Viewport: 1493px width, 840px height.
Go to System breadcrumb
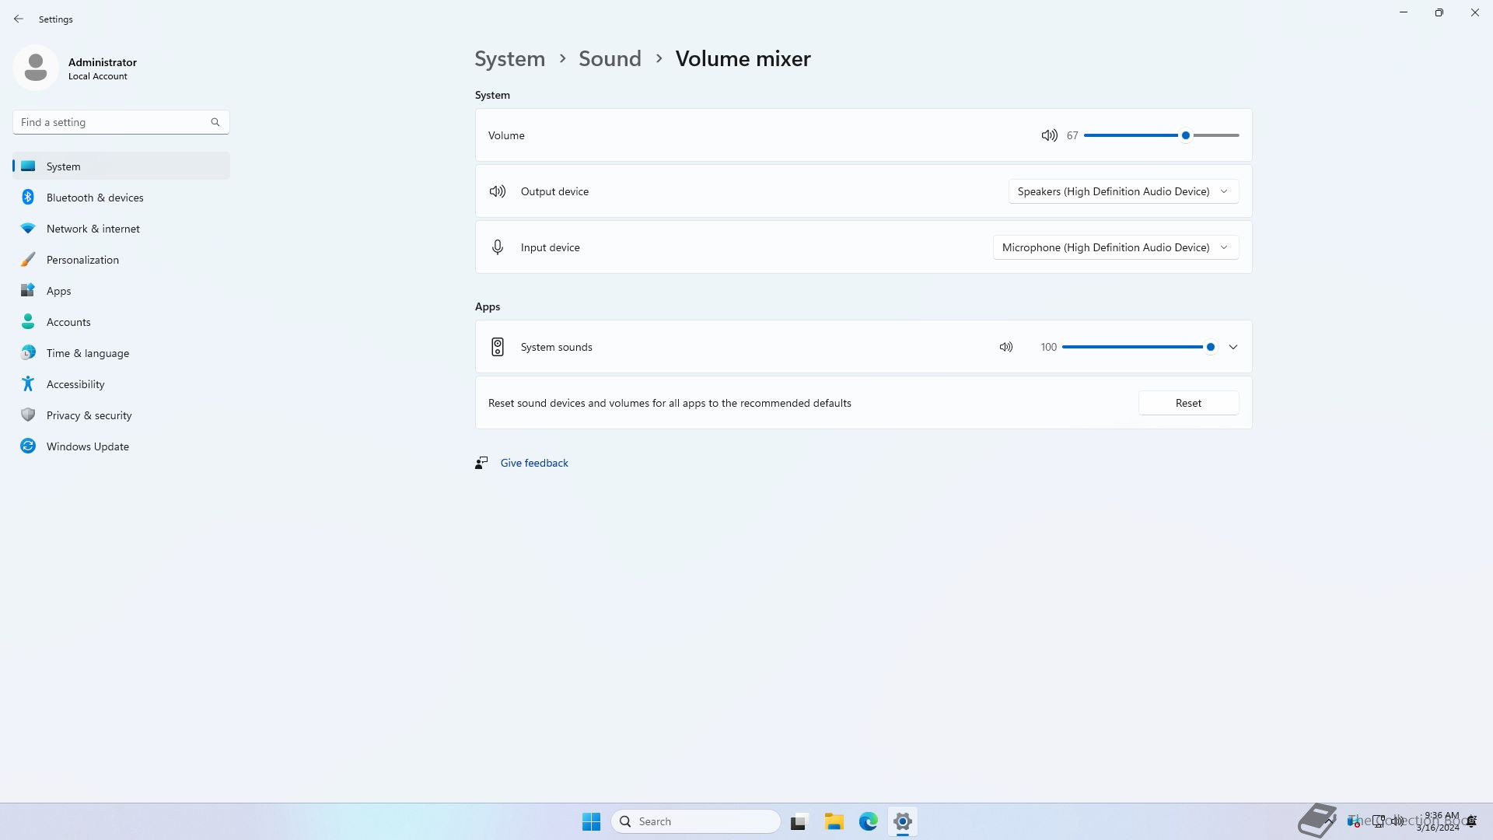point(509,58)
